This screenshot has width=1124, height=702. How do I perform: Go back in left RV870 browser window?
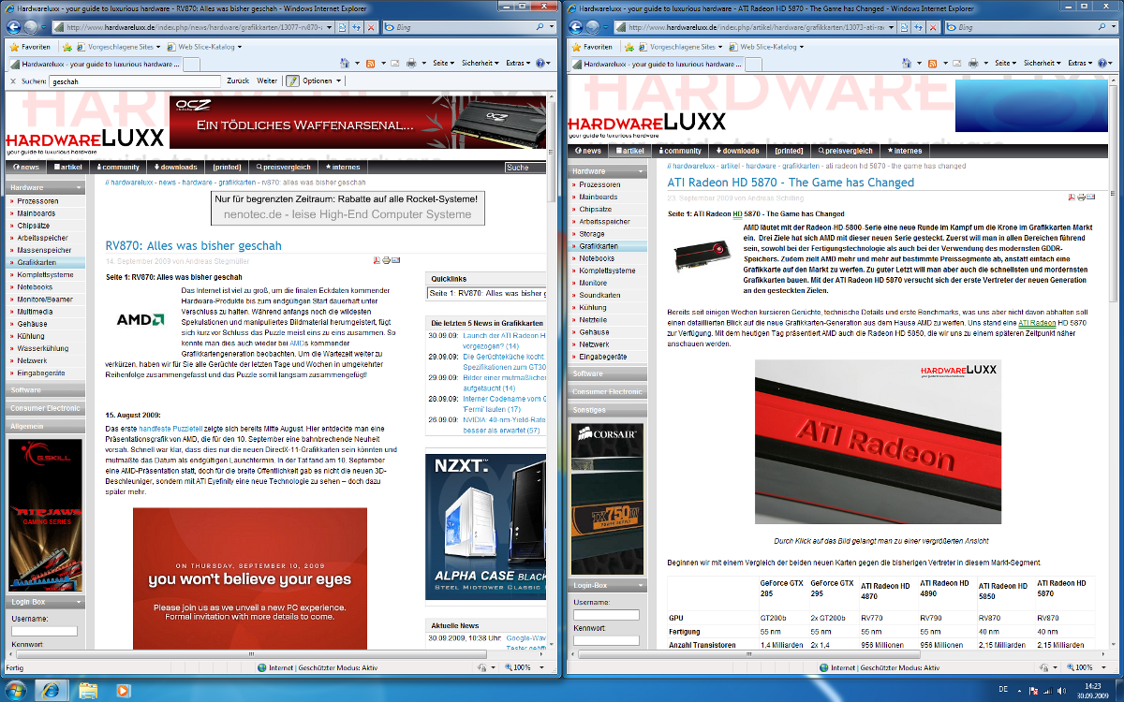[x=14, y=27]
